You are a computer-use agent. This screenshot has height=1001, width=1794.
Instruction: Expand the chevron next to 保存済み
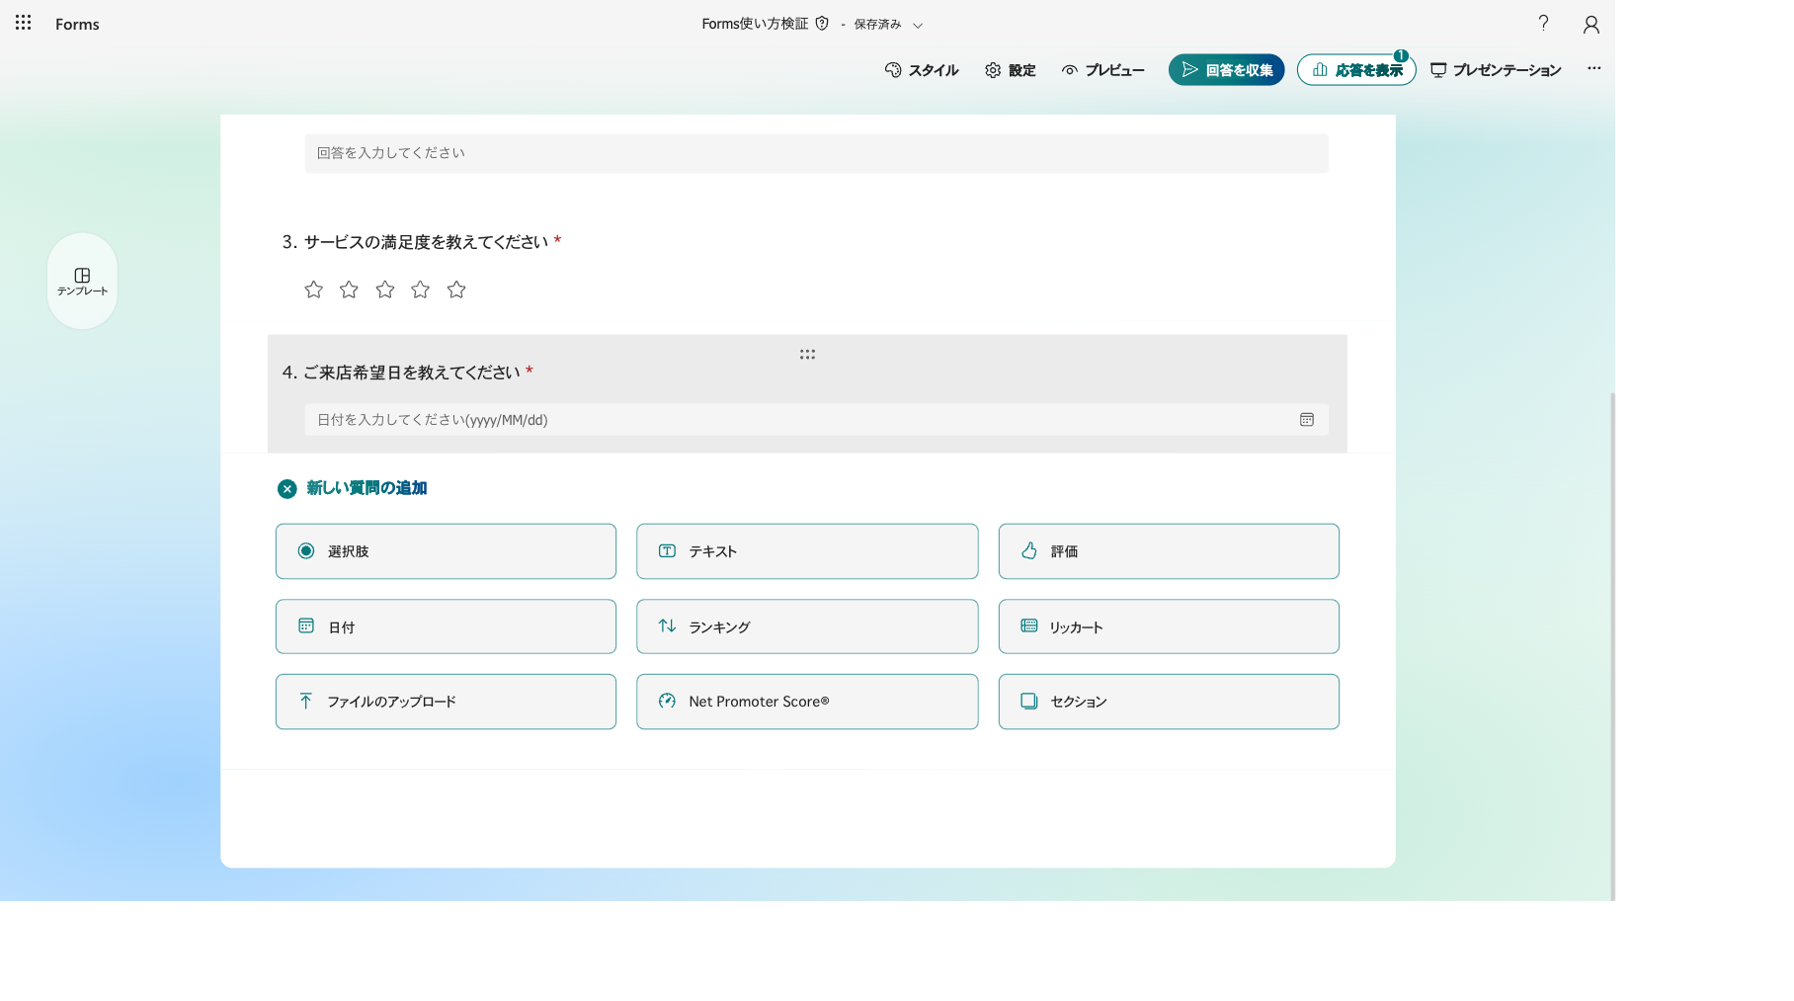tap(918, 26)
